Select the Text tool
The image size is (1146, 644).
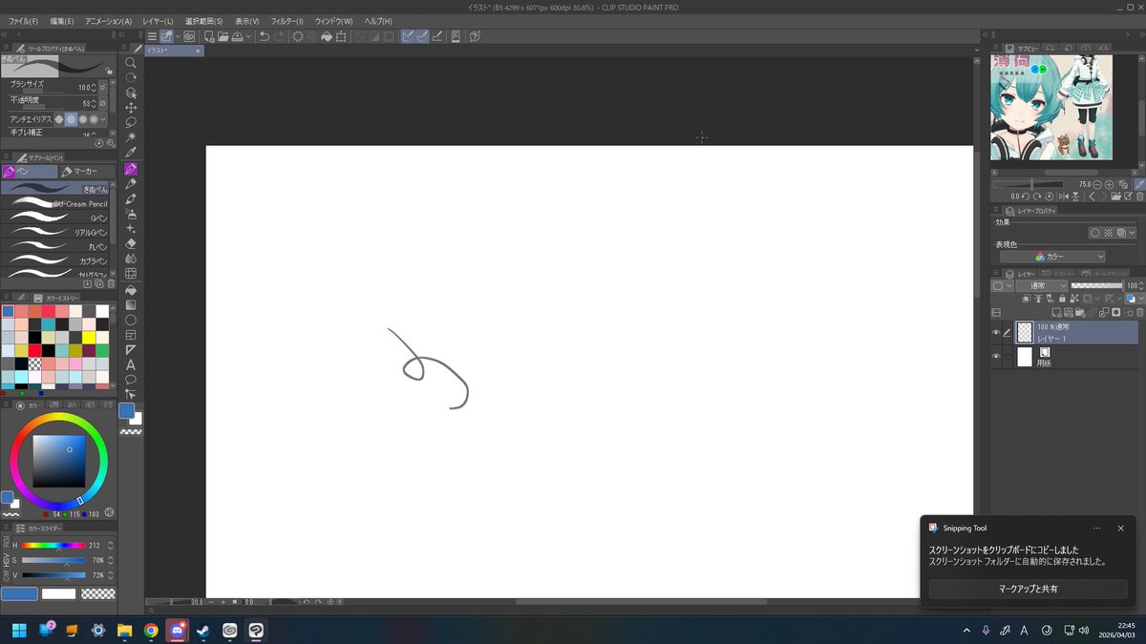point(131,364)
